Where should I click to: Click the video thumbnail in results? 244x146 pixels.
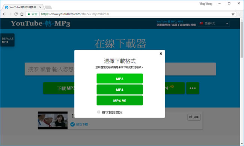point(53,120)
